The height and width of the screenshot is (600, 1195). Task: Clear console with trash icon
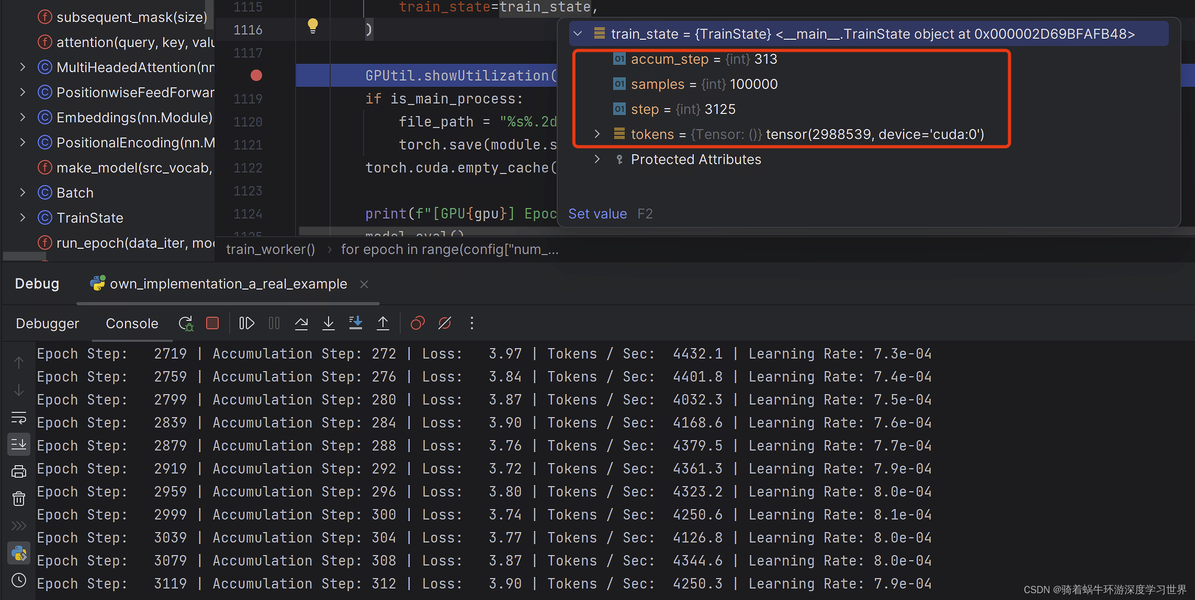point(19,499)
